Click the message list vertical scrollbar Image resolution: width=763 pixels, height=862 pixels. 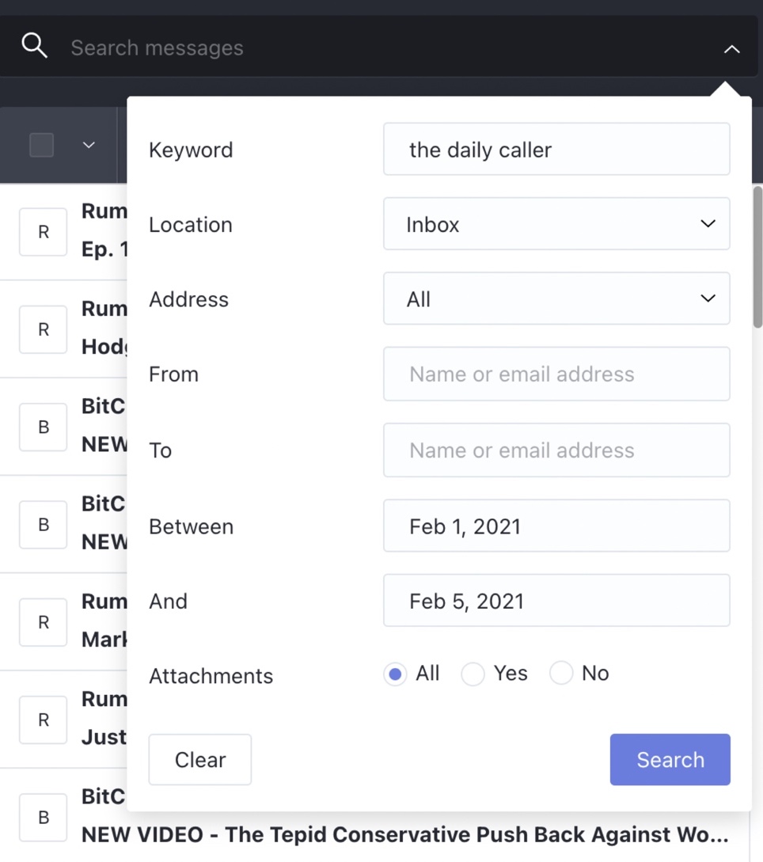point(757,256)
